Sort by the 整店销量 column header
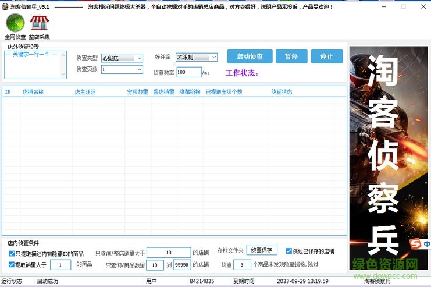This screenshot has height=287, width=431. click(x=164, y=91)
